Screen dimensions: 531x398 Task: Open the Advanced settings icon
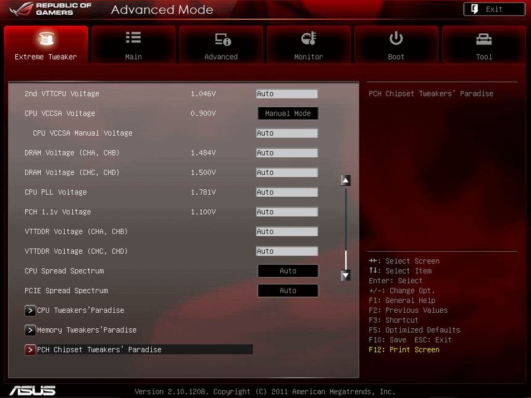click(x=221, y=39)
